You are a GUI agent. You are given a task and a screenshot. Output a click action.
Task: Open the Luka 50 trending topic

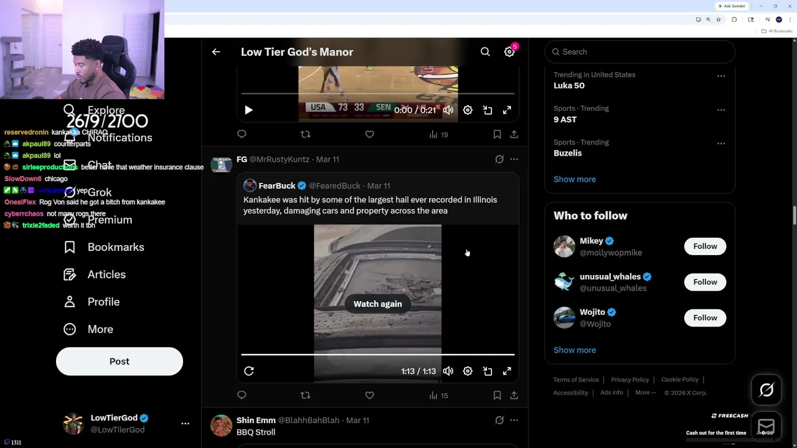[x=569, y=85]
